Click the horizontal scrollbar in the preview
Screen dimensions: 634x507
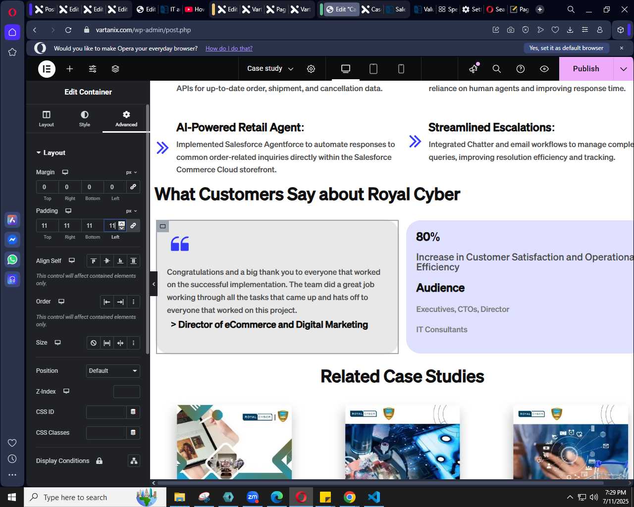coord(380,483)
